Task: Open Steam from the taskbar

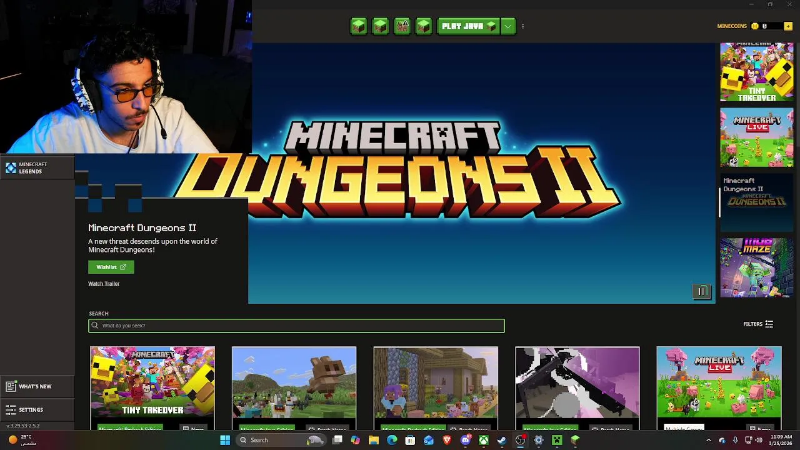Action: coord(502,440)
